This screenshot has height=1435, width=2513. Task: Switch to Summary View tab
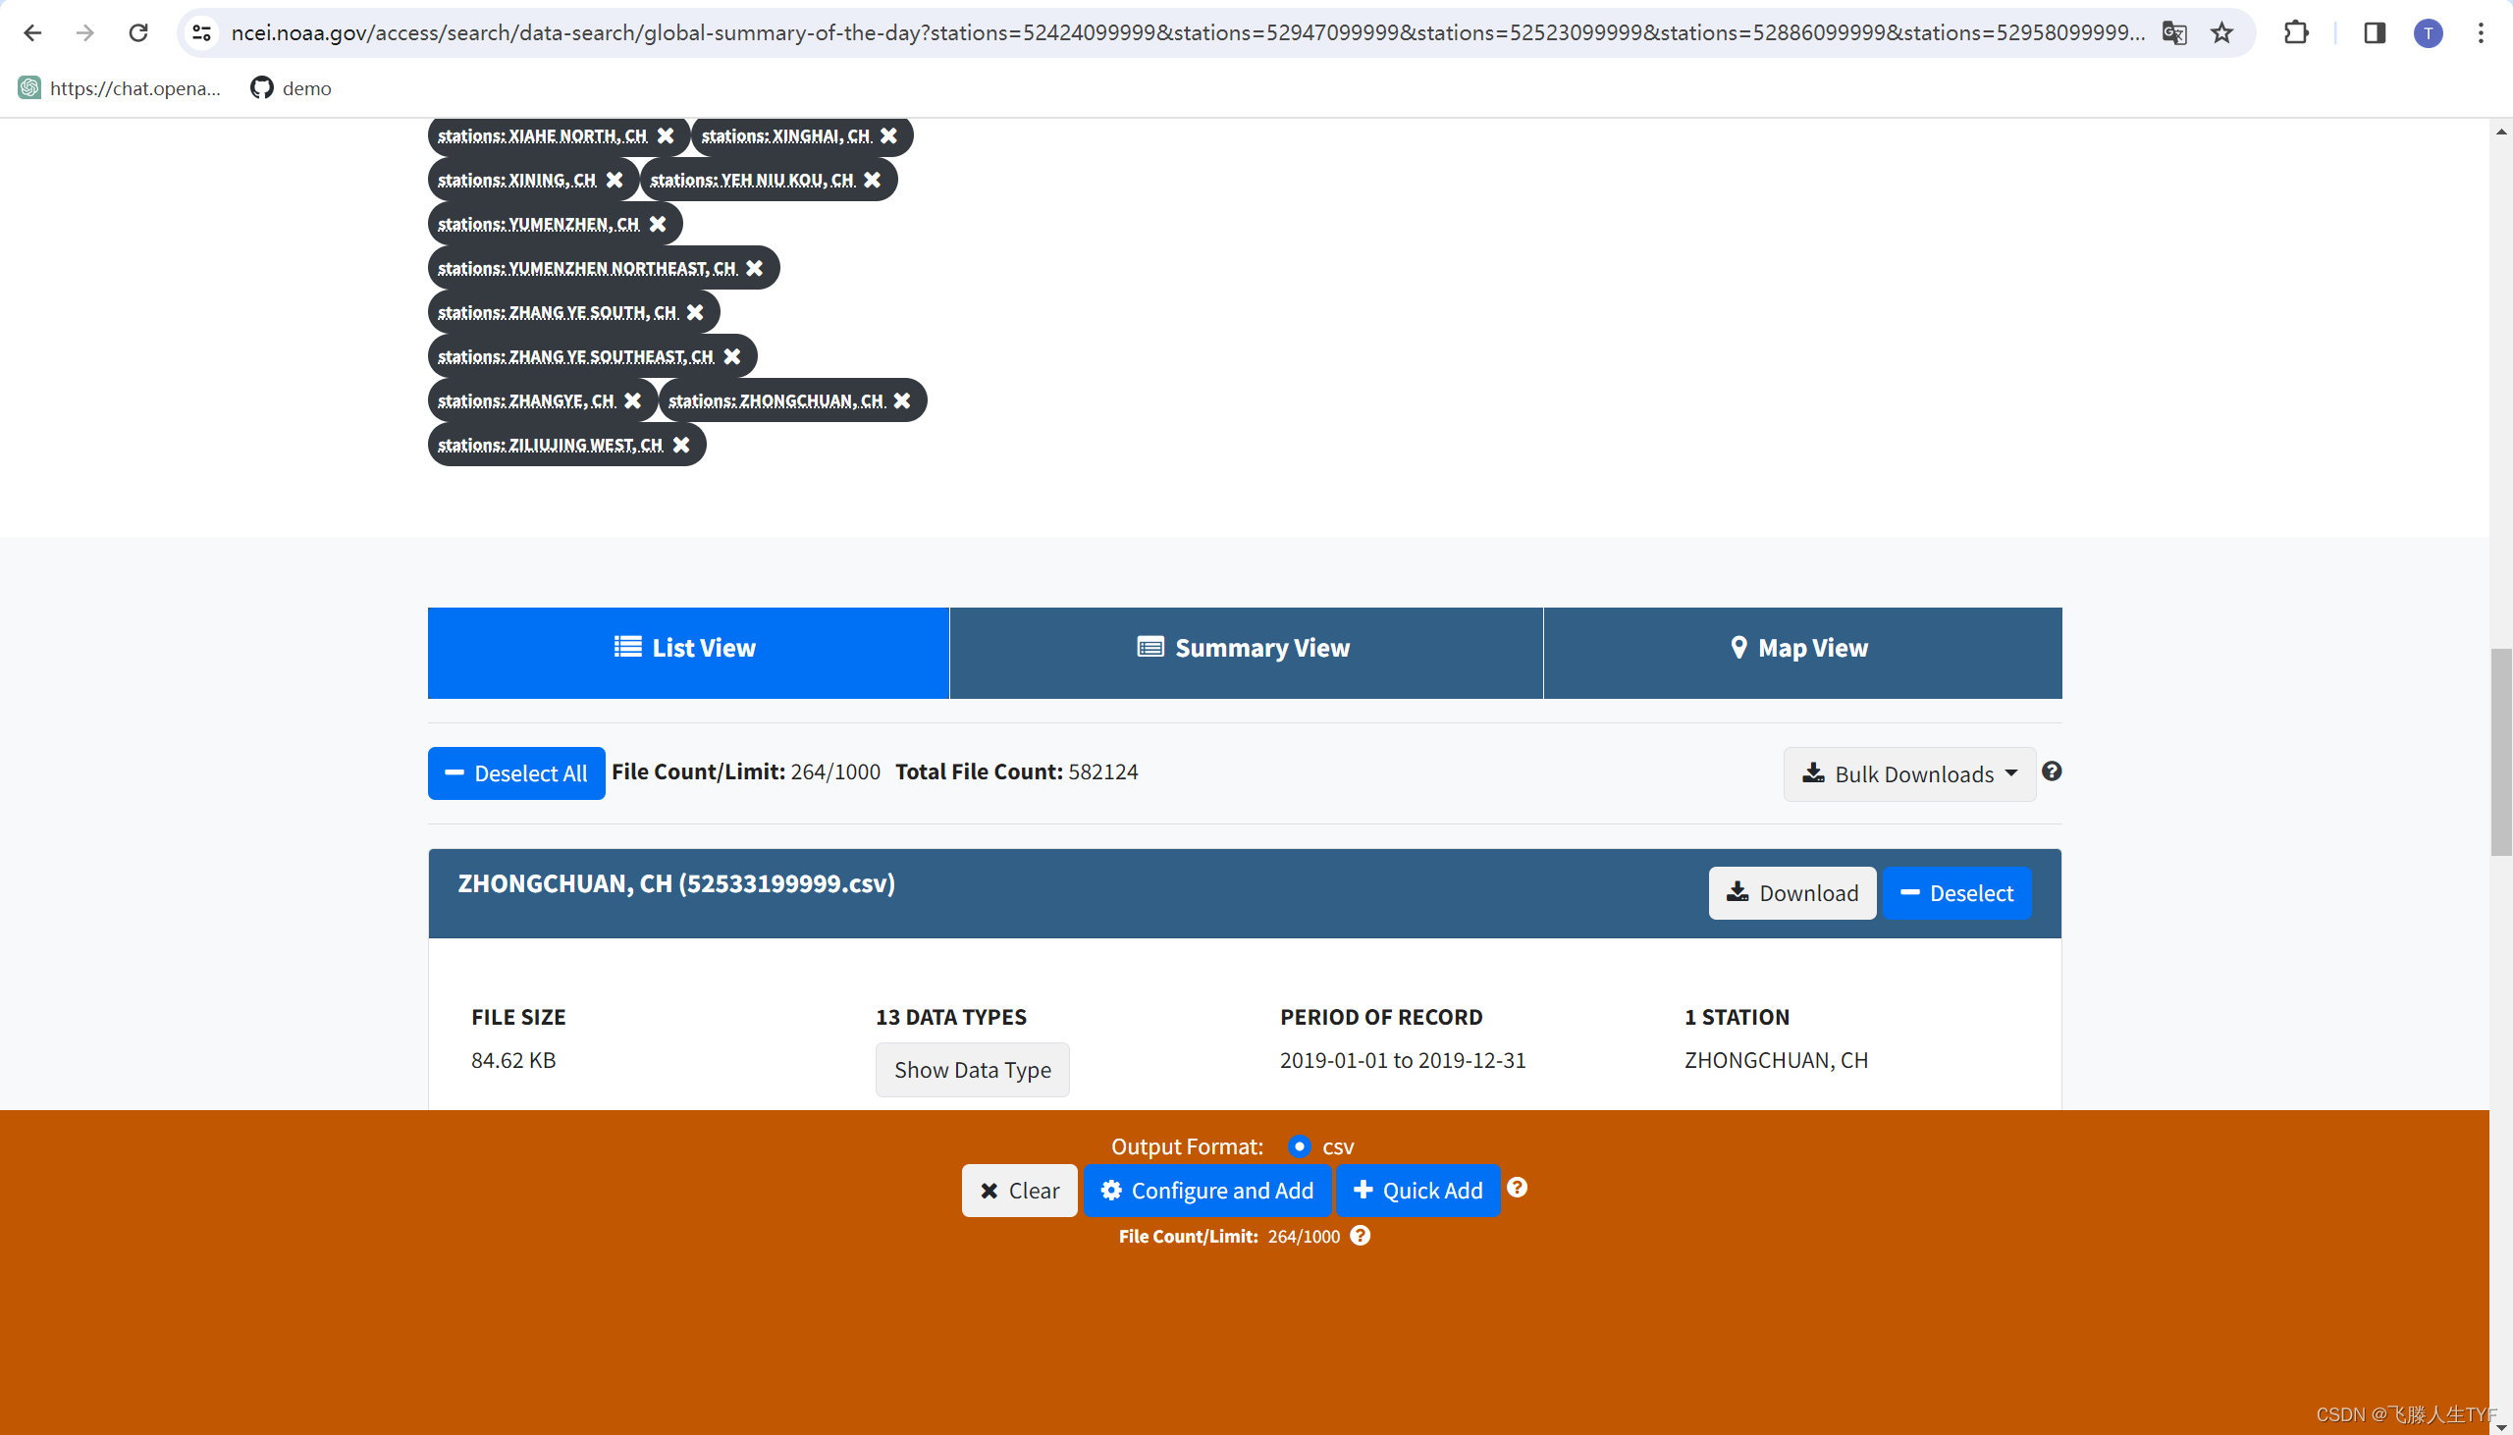click(x=1245, y=647)
